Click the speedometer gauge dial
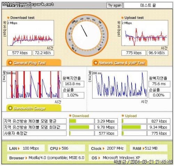The width and height of the screenshot is (174, 166). click(x=87, y=35)
